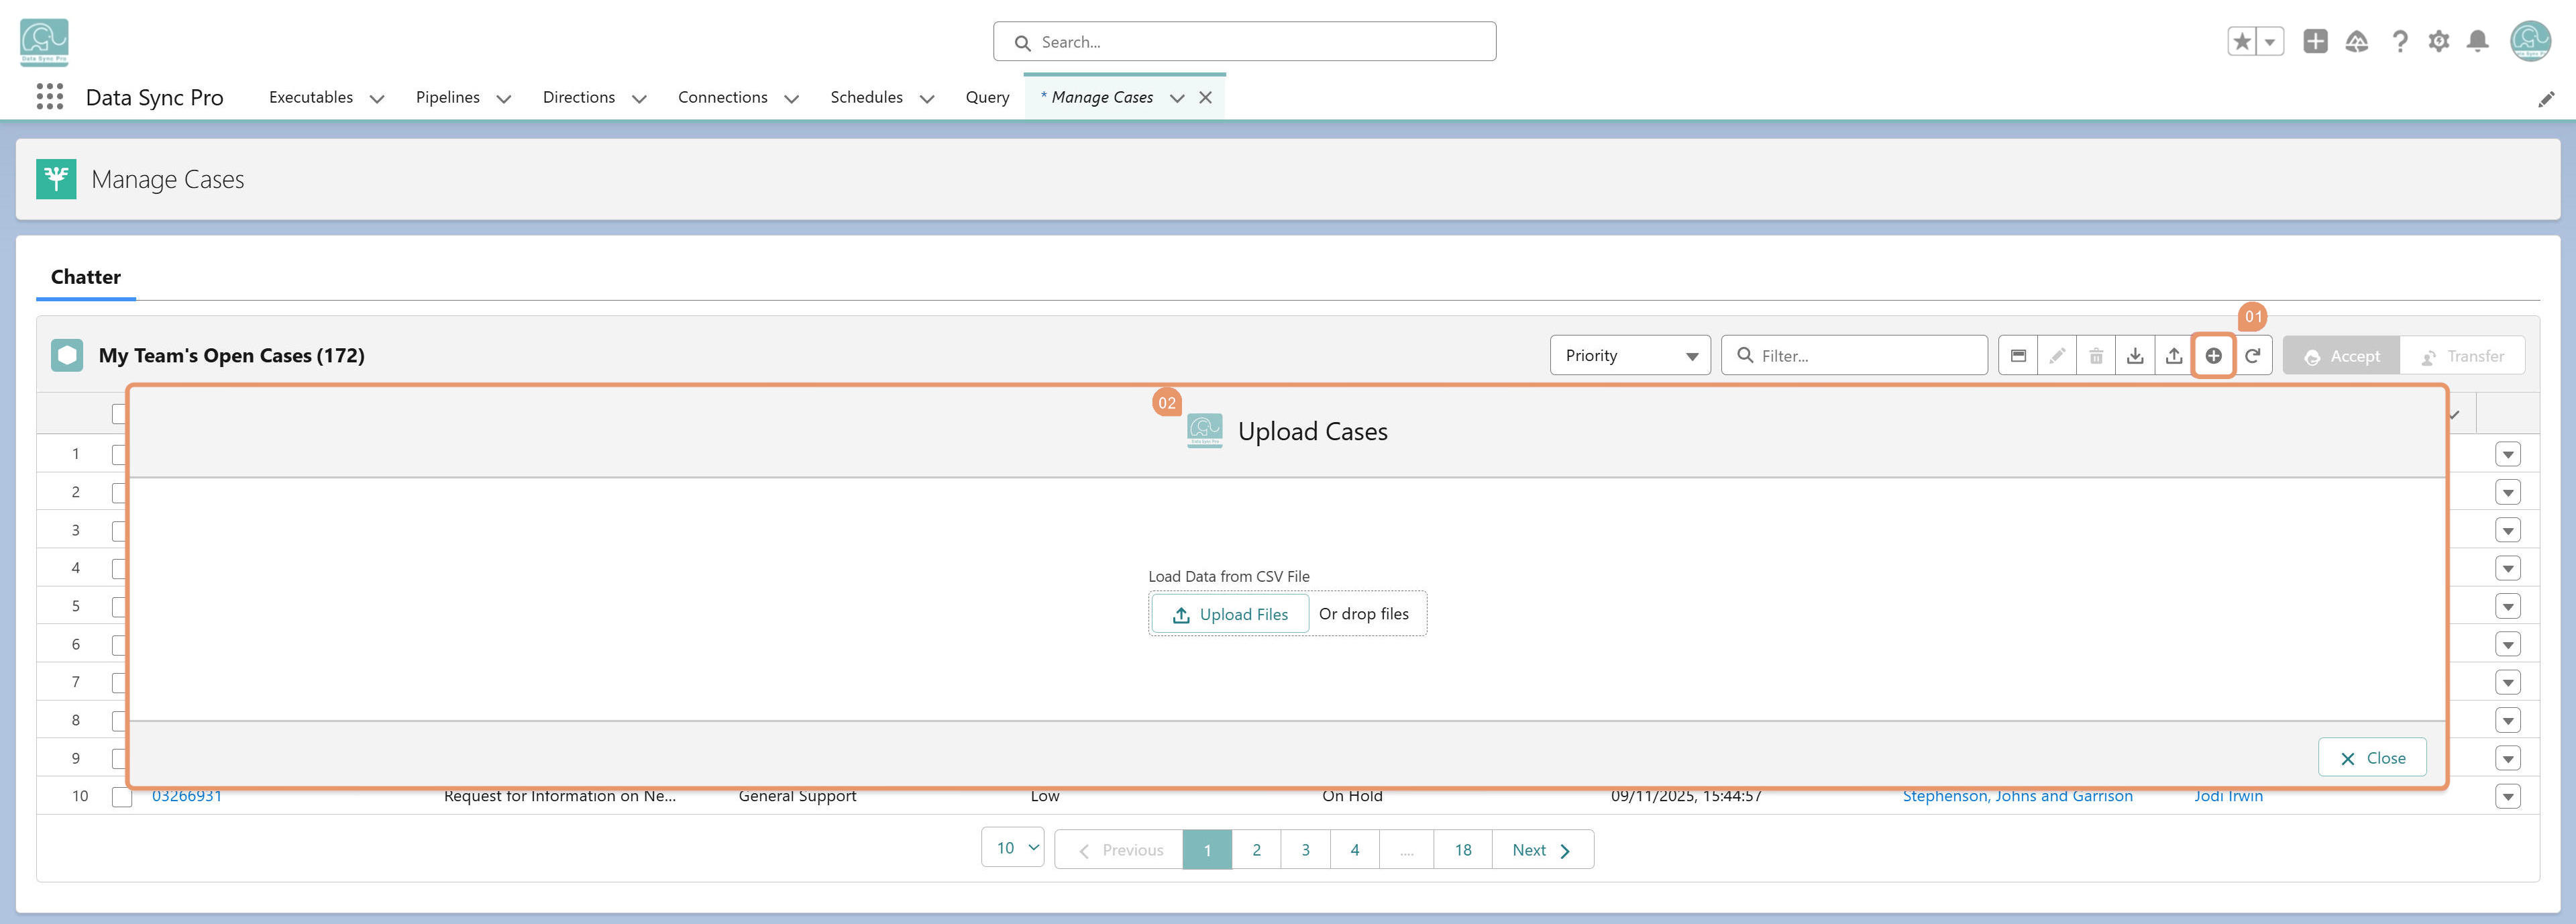The width and height of the screenshot is (2576, 924).
Task: Open the page size dropdown showing 10
Action: pos(1013,848)
